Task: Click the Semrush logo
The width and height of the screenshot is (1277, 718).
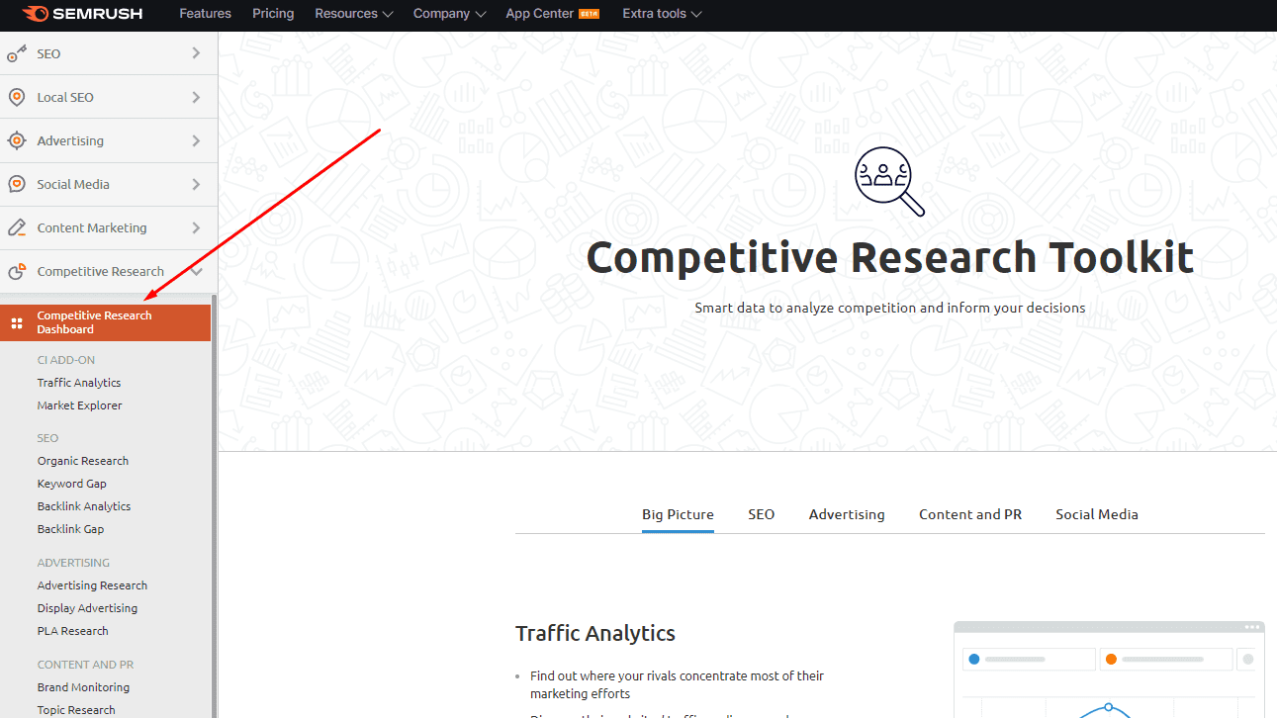Action: tap(82, 14)
